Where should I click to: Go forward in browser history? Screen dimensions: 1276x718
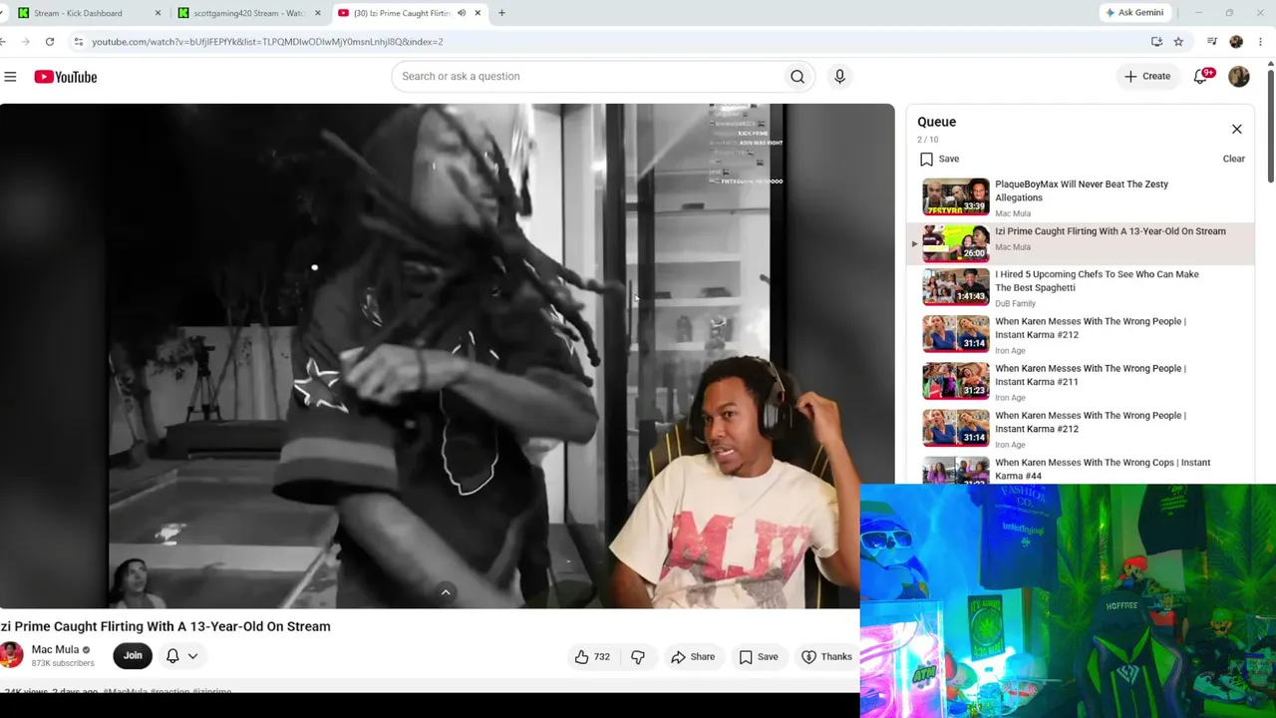pos(25,42)
